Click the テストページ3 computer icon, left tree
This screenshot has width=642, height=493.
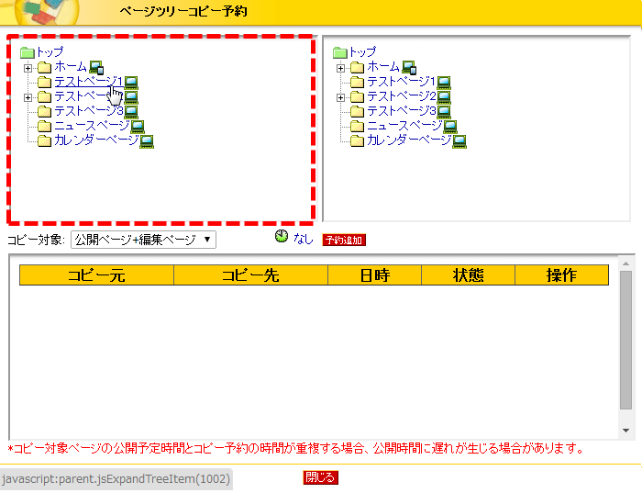coord(131,112)
